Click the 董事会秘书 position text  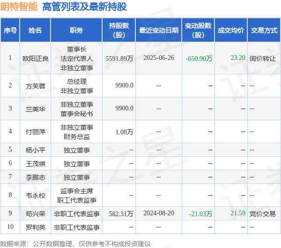[x=77, y=114]
